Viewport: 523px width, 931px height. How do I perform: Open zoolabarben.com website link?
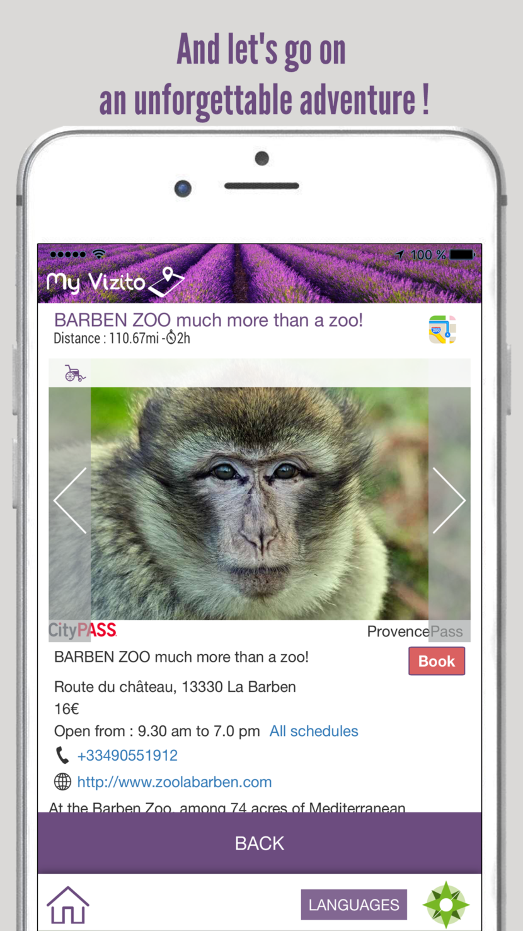coord(175,782)
